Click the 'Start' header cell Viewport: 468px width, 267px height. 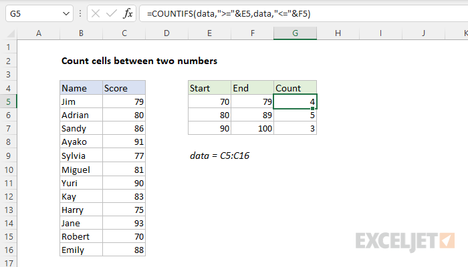pyautogui.click(x=209, y=88)
